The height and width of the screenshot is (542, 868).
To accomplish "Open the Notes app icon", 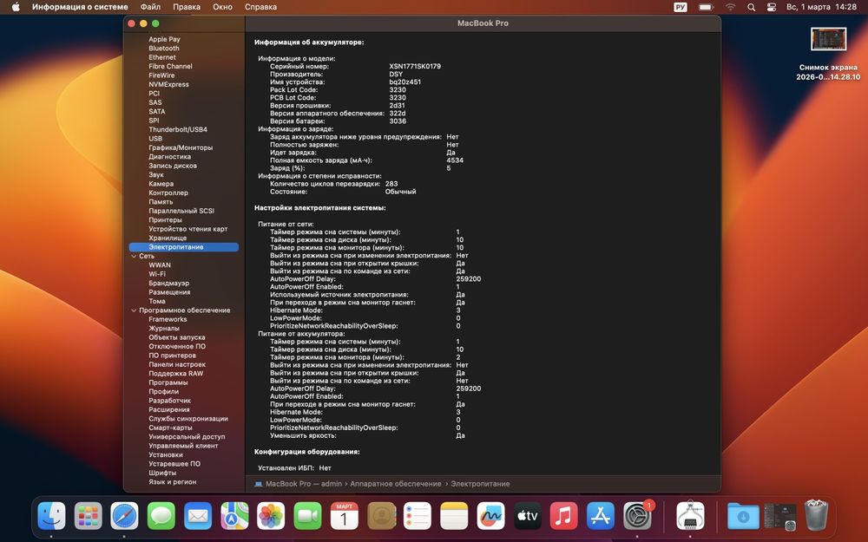I will (454, 516).
